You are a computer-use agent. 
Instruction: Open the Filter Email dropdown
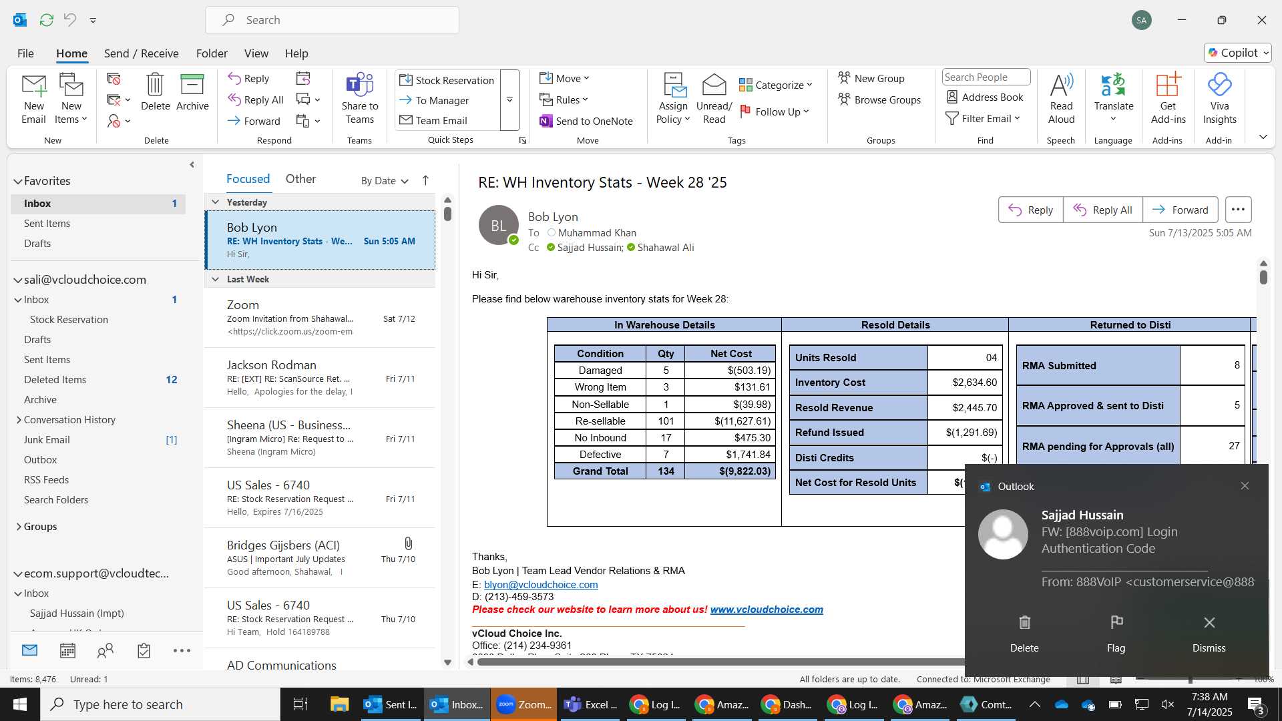[983, 118]
